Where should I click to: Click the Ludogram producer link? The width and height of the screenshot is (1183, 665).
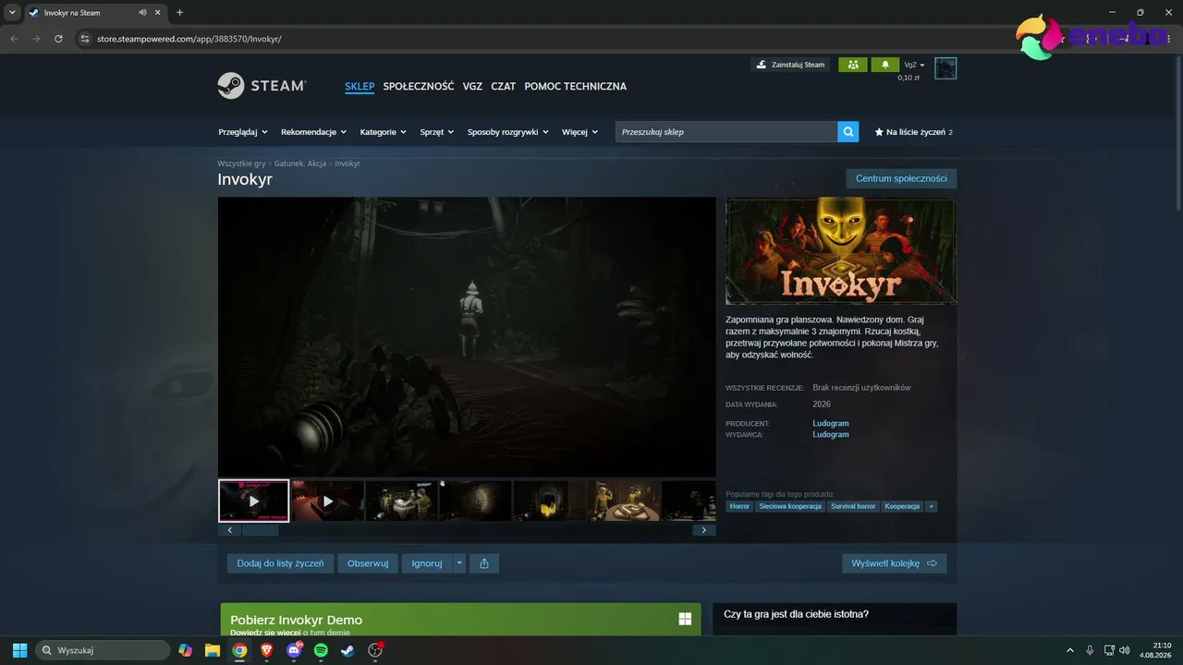pos(831,423)
